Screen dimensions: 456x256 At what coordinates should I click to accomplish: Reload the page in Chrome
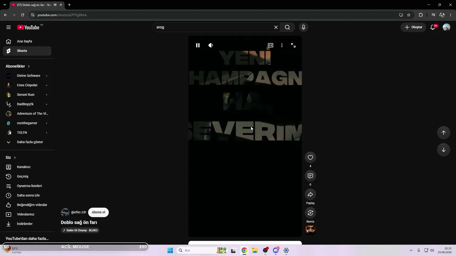point(22,15)
